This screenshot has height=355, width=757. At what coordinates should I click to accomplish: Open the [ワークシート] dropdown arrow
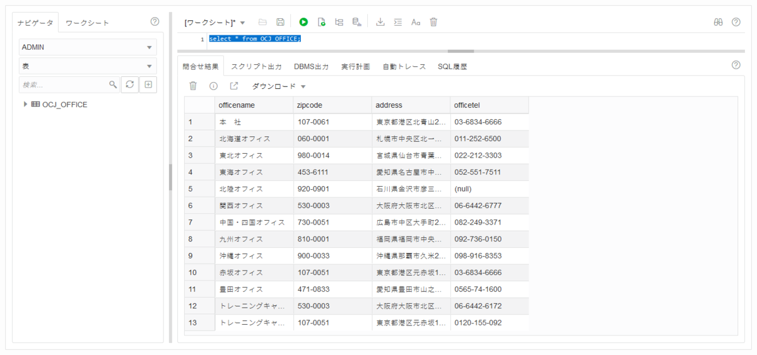tap(243, 23)
